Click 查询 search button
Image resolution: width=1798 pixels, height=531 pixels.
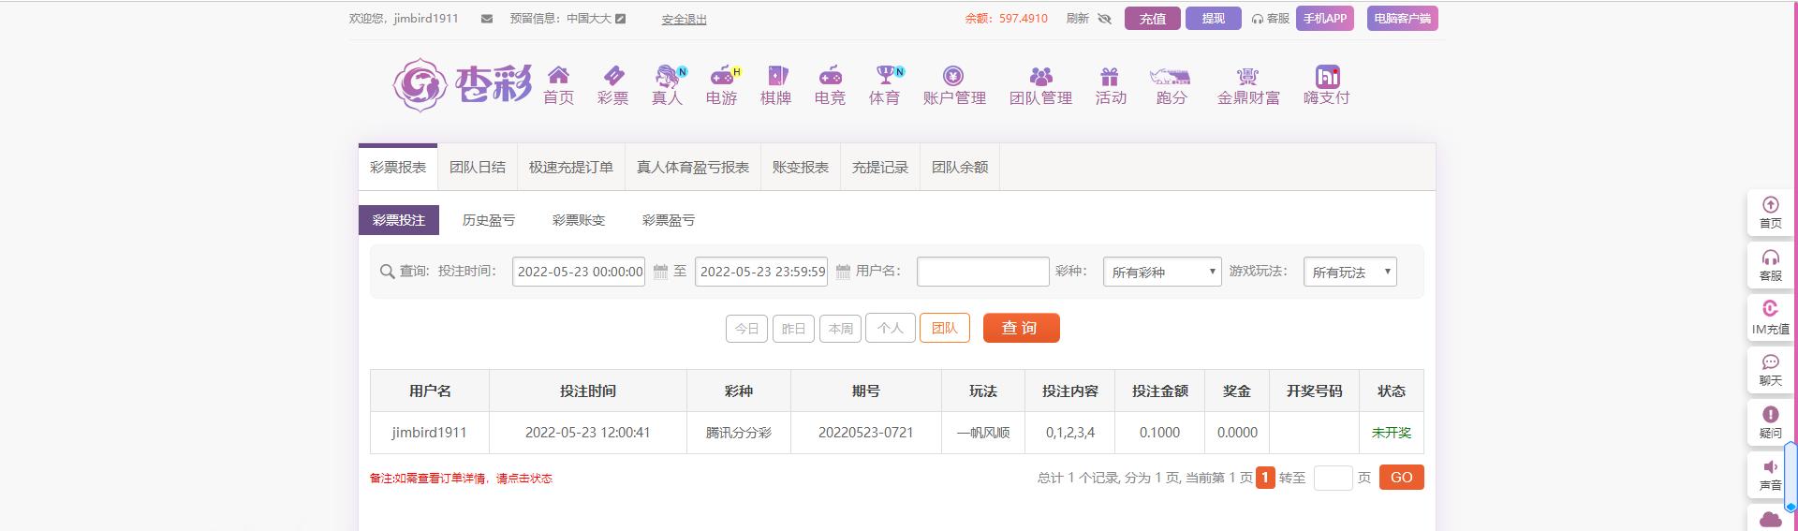click(1021, 328)
